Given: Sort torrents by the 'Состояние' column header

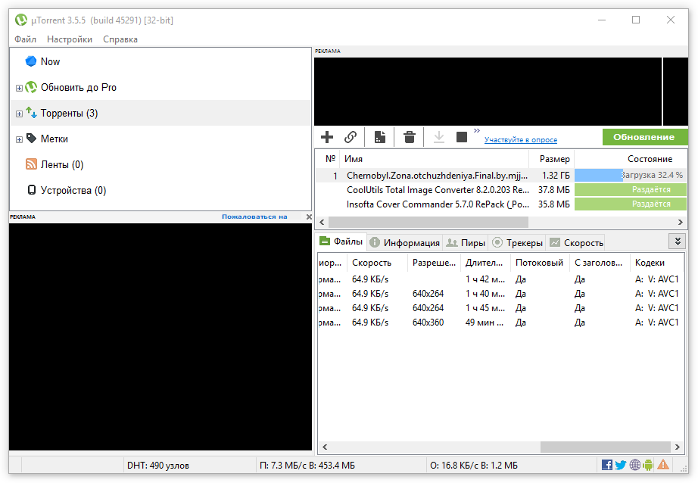Looking at the screenshot, I should coord(631,159).
